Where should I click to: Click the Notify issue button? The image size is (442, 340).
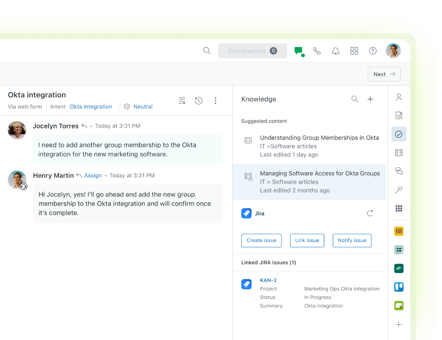(x=352, y=240)
